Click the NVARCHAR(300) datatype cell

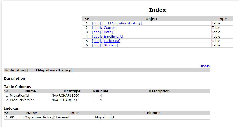coord(72,96)
